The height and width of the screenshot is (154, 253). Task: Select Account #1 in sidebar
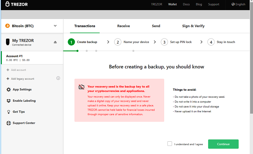(32, 58)
